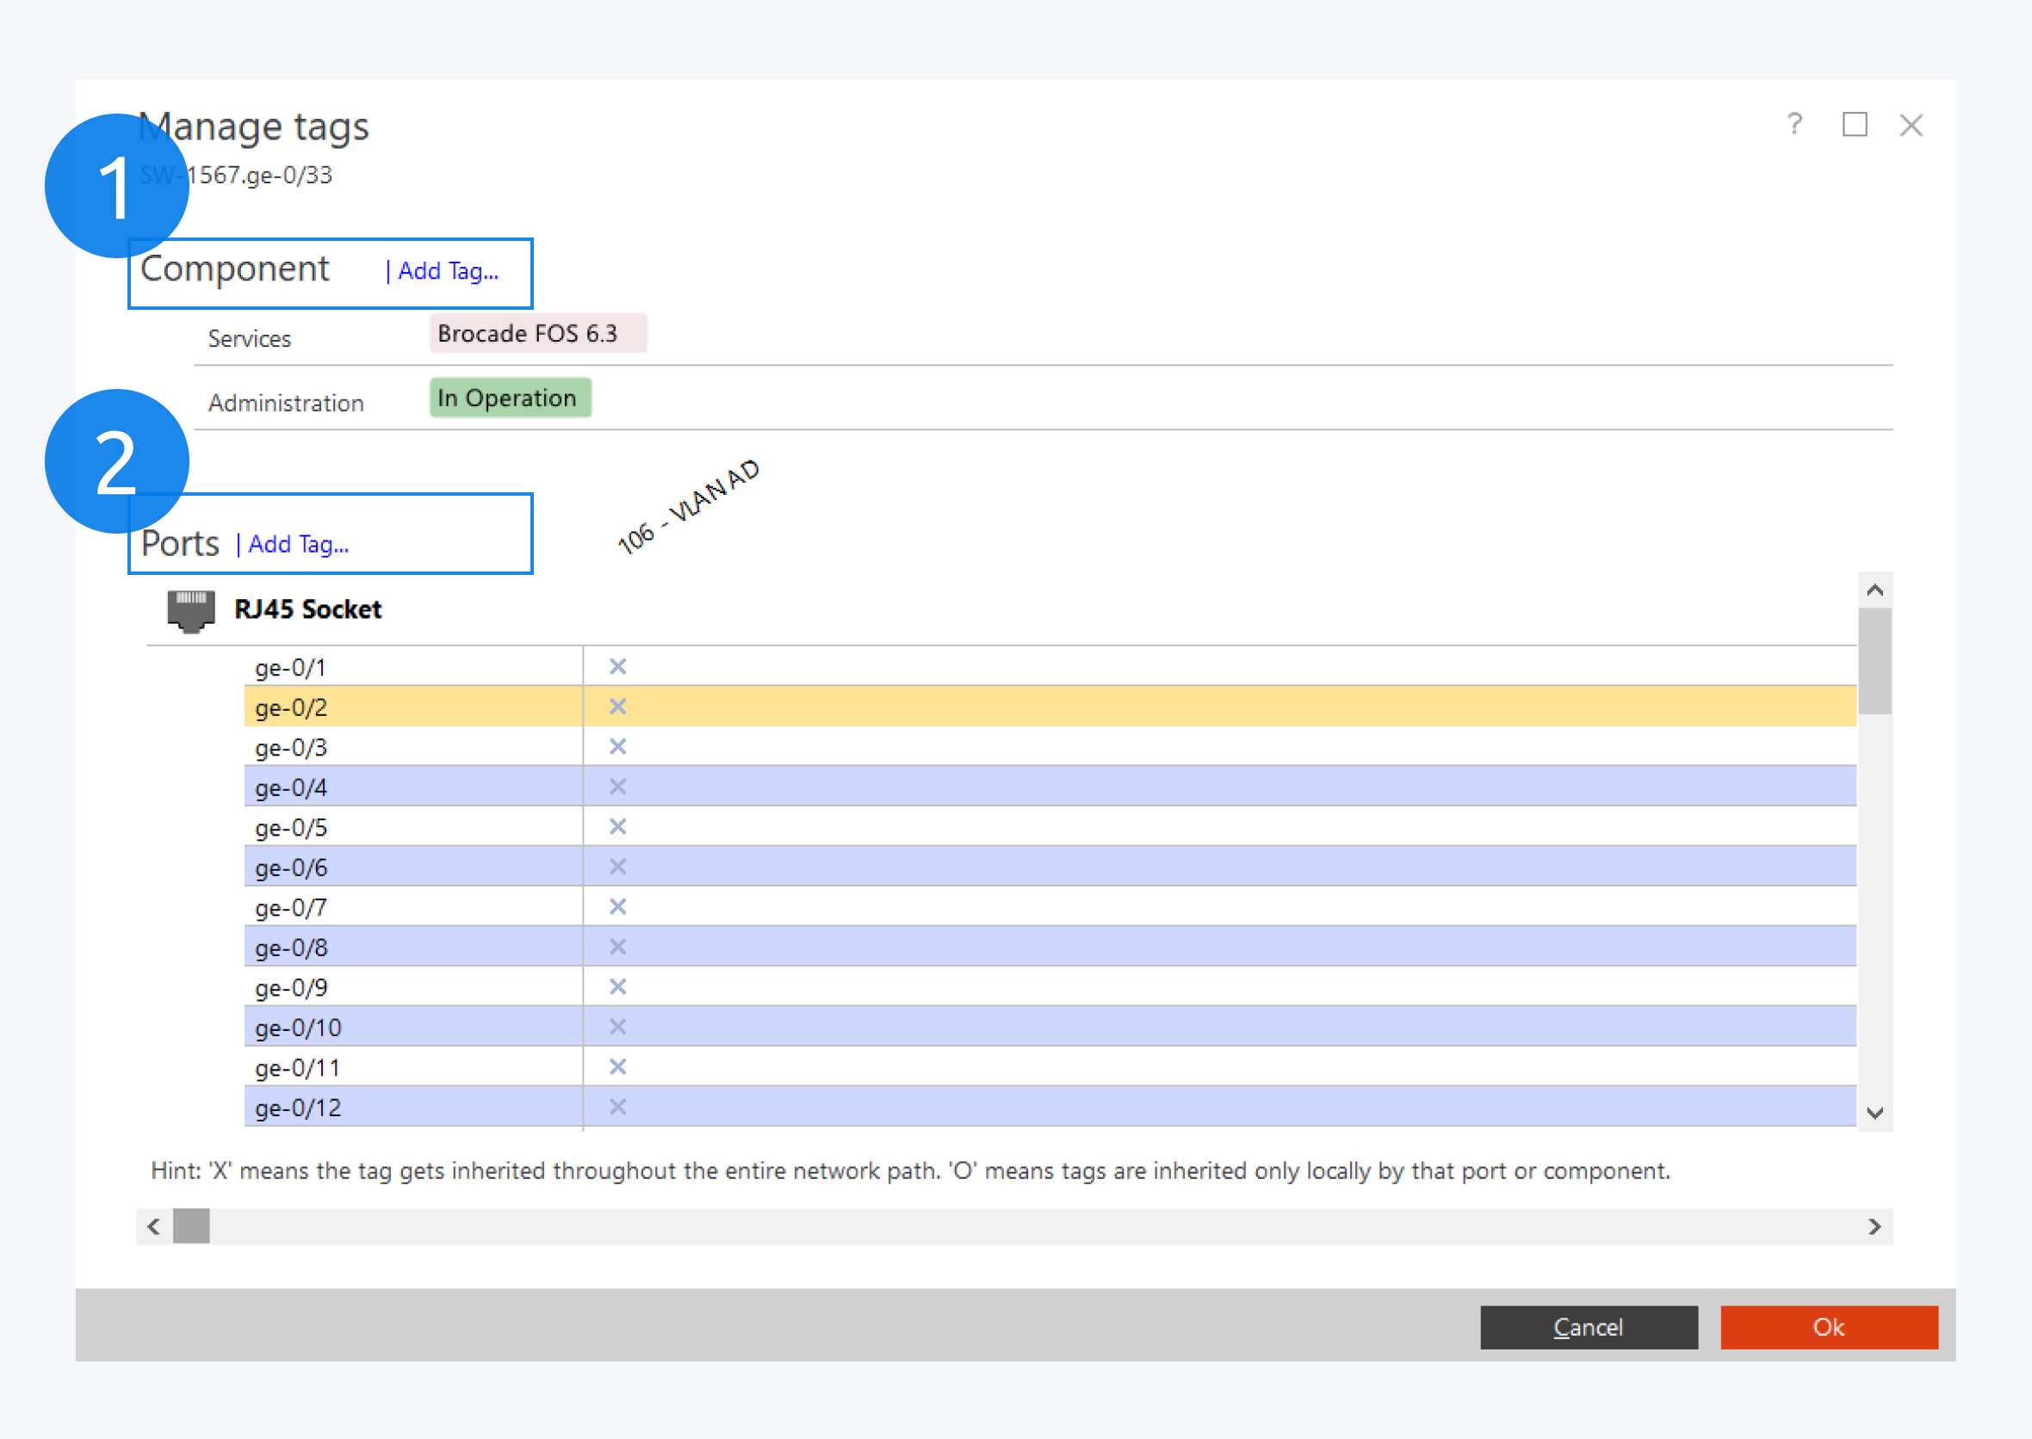Screen dimensions: 2032x1439
Task: Maximize the Manage tags dialog
Action: [x=1854, y=124]
